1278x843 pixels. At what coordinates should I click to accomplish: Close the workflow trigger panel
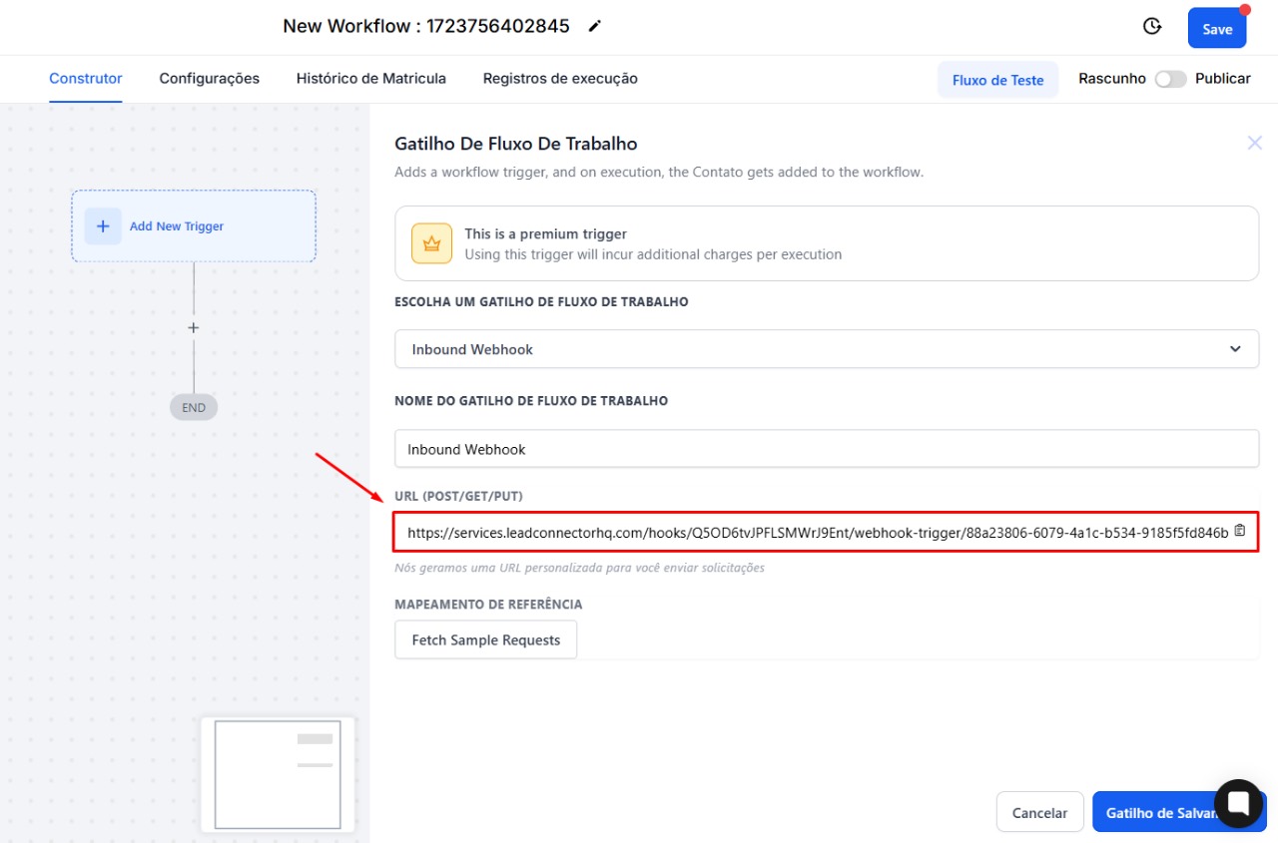(1254, 144)
